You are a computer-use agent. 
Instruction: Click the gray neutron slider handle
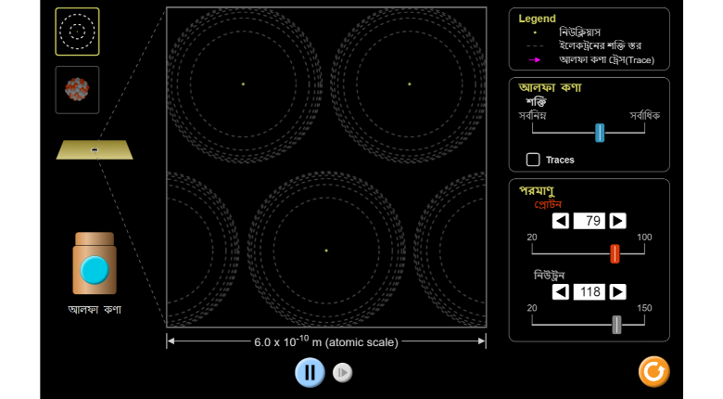click(616, 324)
